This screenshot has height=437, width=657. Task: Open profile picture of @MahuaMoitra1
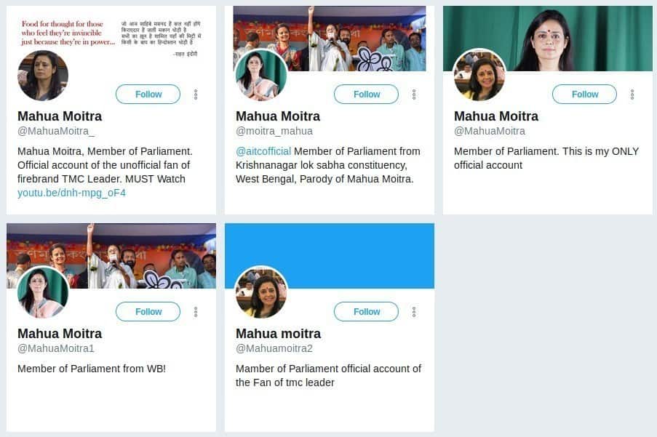pyautogui.click(x=43, y=292)
